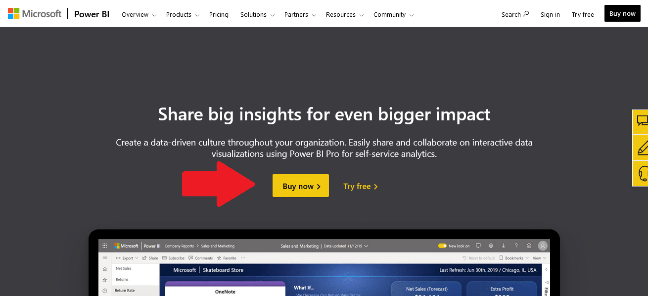Screen dimensions: 648x296
Task: Click Try free in the header
Action: 583,15
